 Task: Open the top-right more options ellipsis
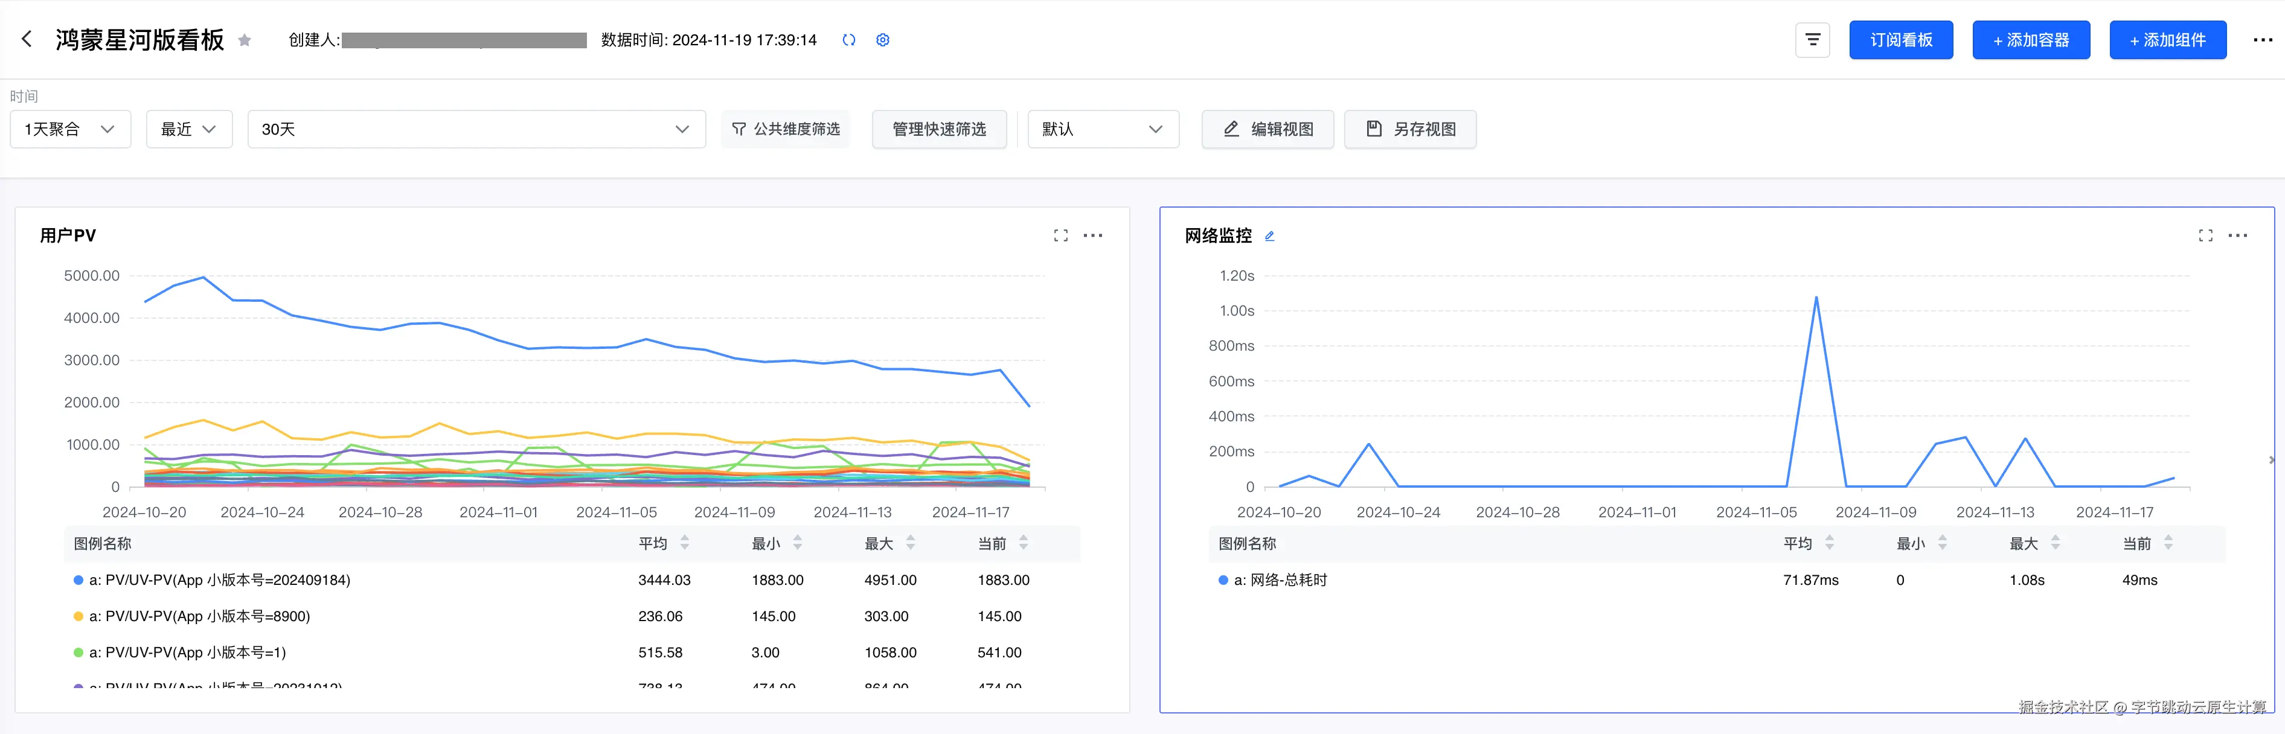[x=2263, y=40]
